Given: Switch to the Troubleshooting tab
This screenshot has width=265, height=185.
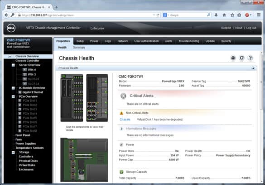Looking at the screenshot, I should [x=189, y=41].
